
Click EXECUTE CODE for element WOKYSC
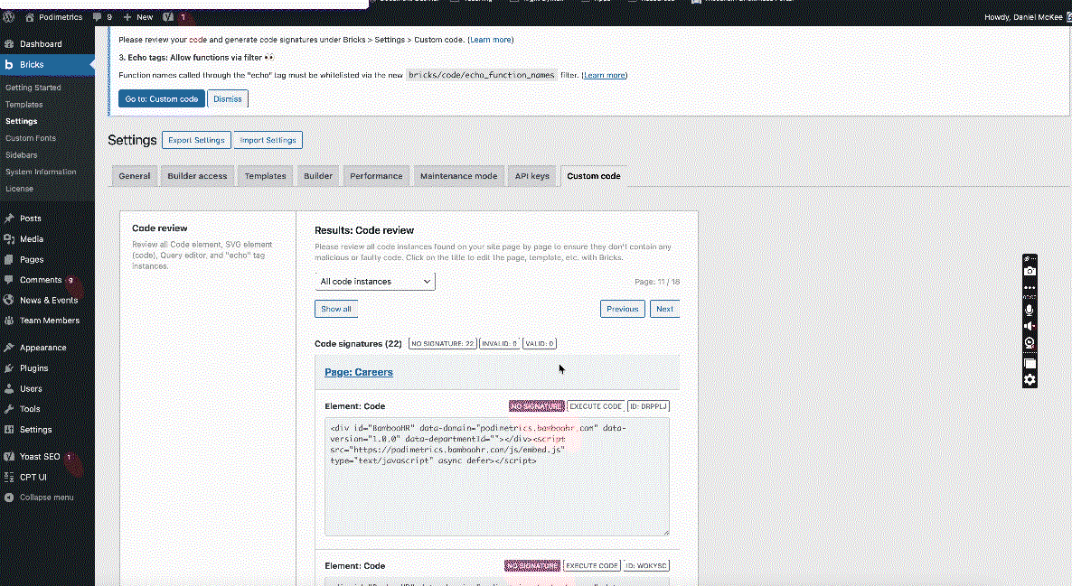tap(591, 565)
